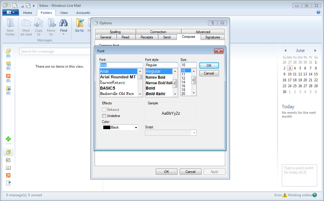Viewport: 324px width, 201px height.
Task: Expand the Color dropdown in Font dialog
Action: [x=136, y=128]
